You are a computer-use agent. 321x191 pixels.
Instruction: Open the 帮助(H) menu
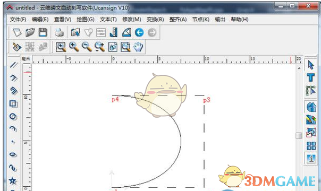click(x=240, y=20)
